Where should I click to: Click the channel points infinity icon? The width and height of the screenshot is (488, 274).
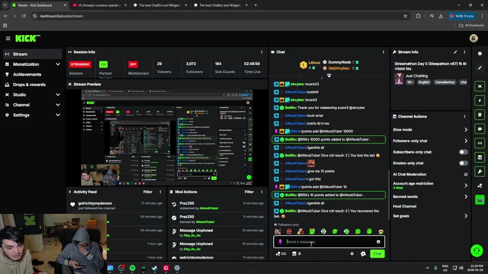[x=281, y=254]
